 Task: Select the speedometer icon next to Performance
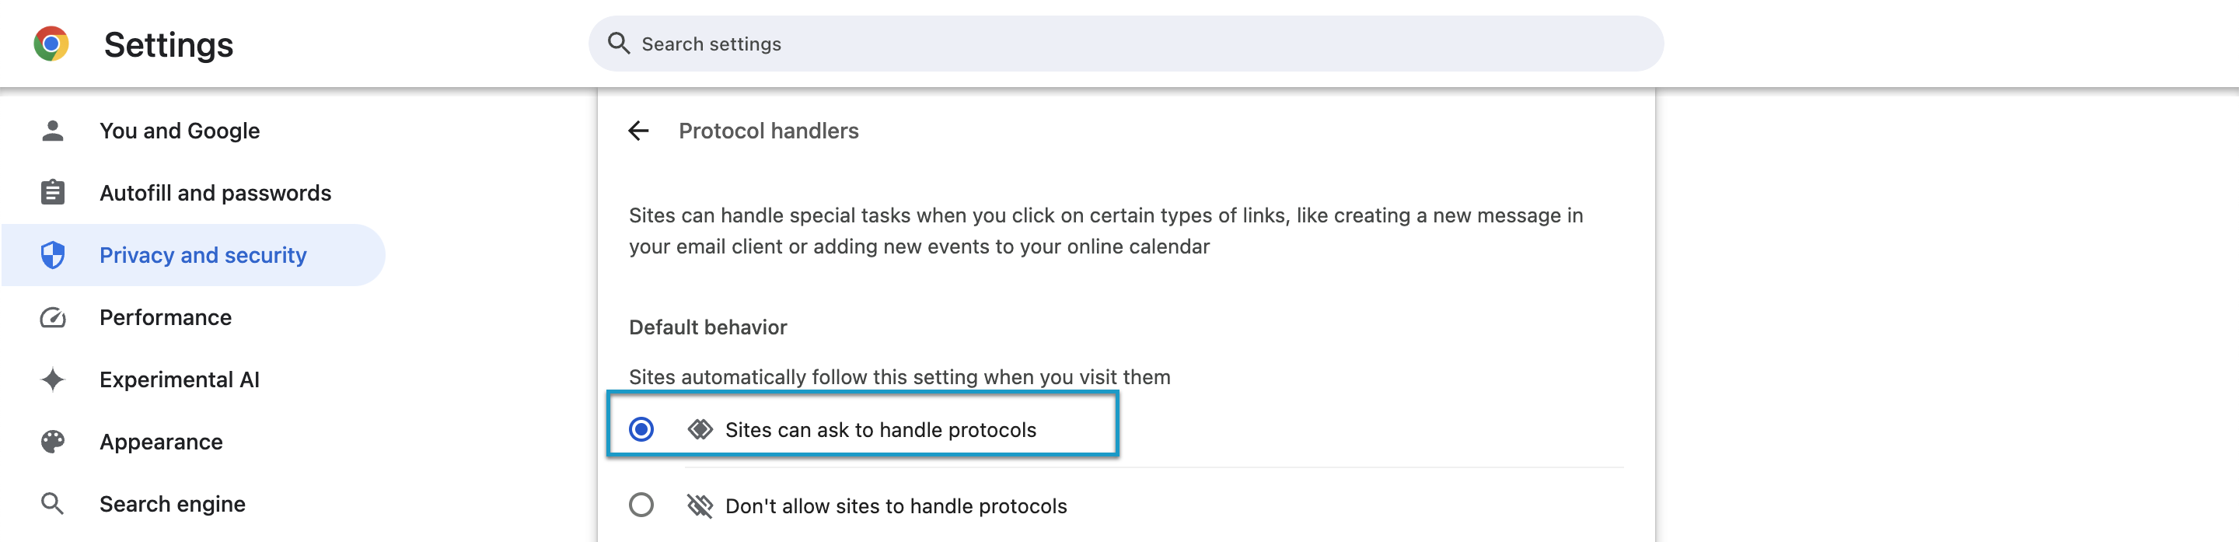pos(53,316)
